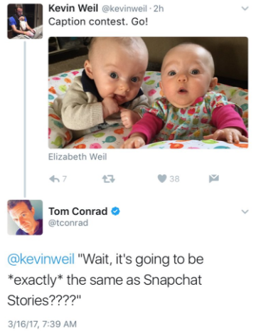
Task: Click the retweet icon
Action: click(x=109, y=179)
